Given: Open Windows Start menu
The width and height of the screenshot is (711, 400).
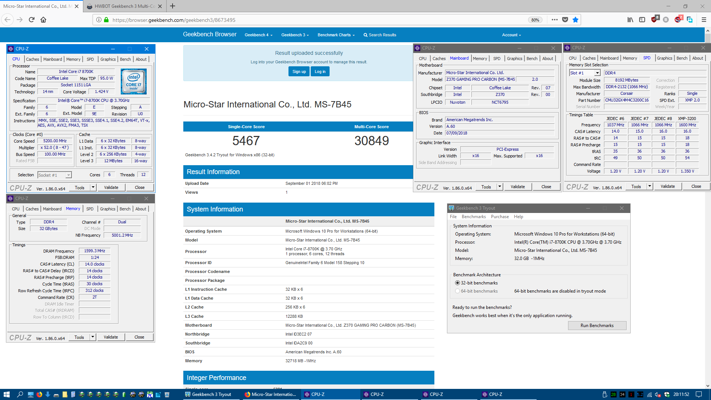Looking at the screenshot, I should (x=6, y=394).
